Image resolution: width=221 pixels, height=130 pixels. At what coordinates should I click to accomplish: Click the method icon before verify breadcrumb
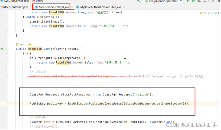point(34,1)
